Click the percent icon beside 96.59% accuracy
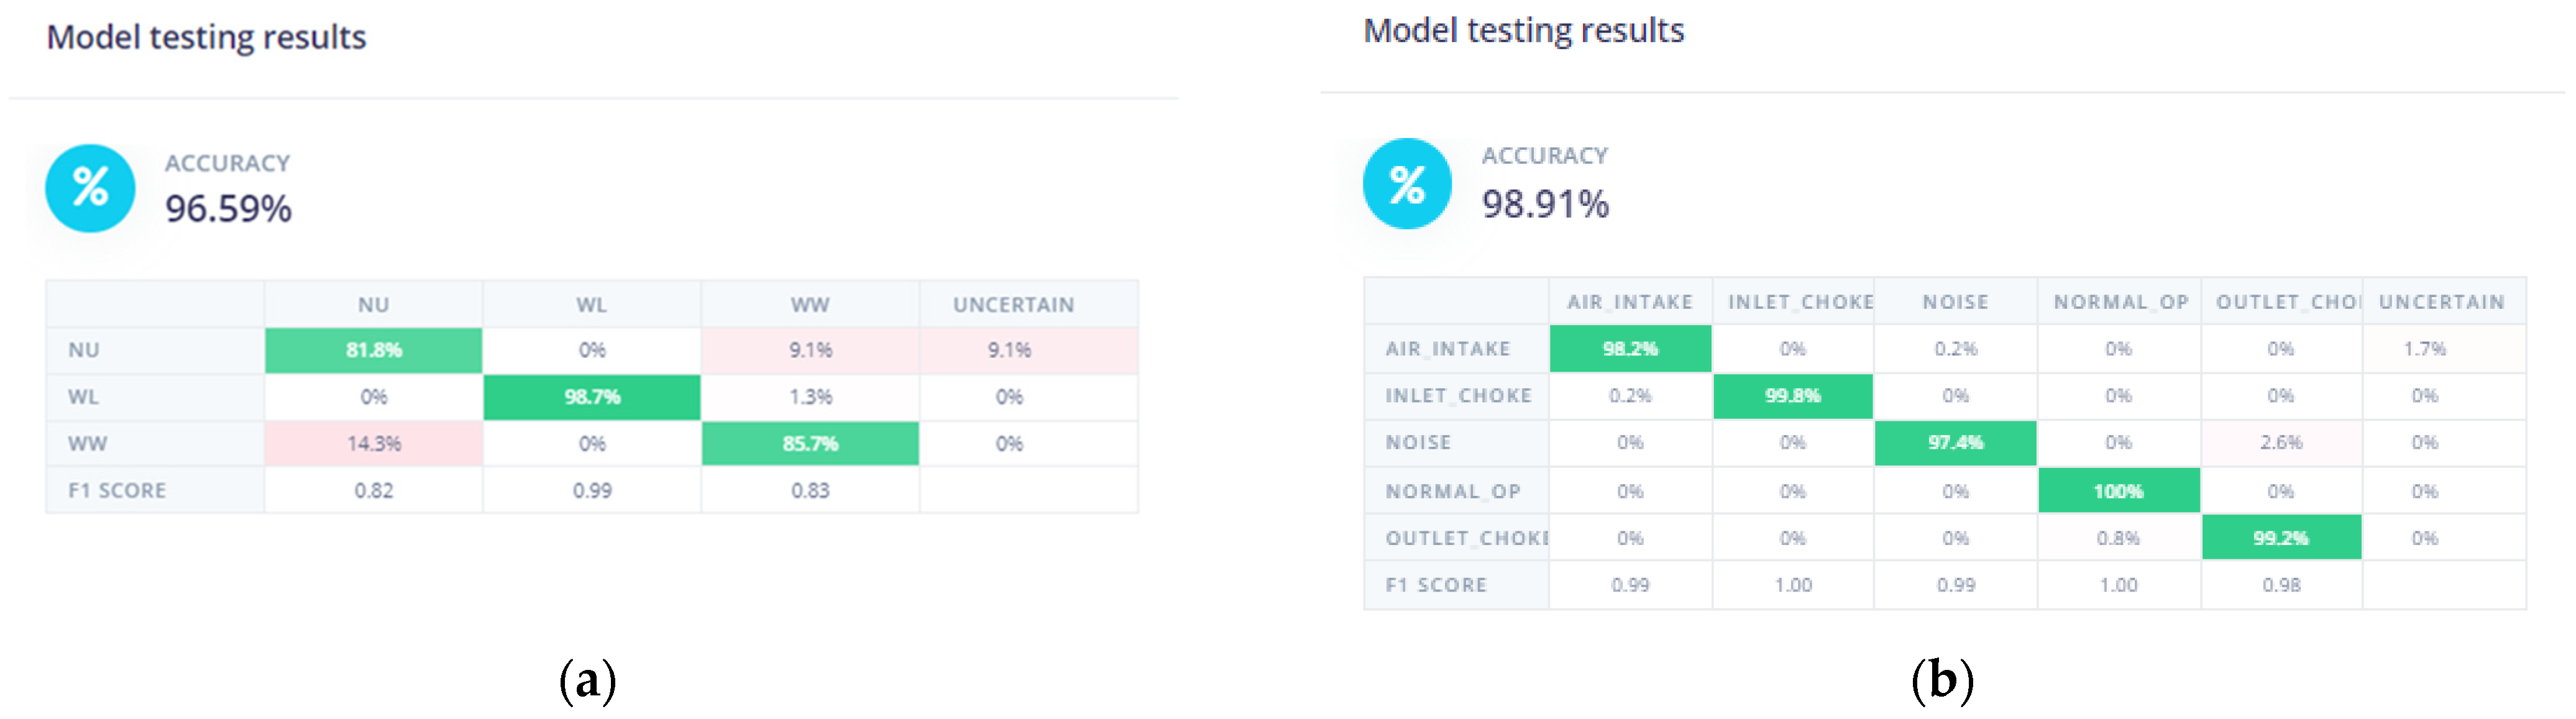Screen dimensions: 2576x719 tap(90, 188)
